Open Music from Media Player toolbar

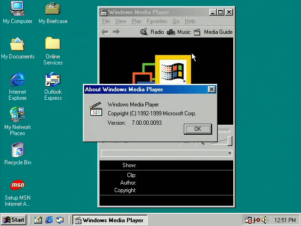point(179,32)
